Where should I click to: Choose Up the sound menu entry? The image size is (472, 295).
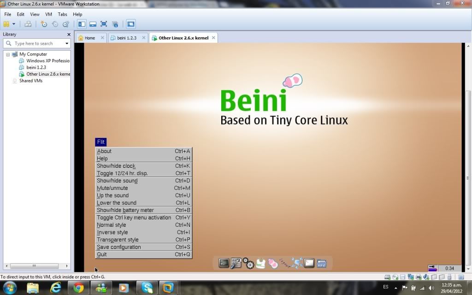144,195
